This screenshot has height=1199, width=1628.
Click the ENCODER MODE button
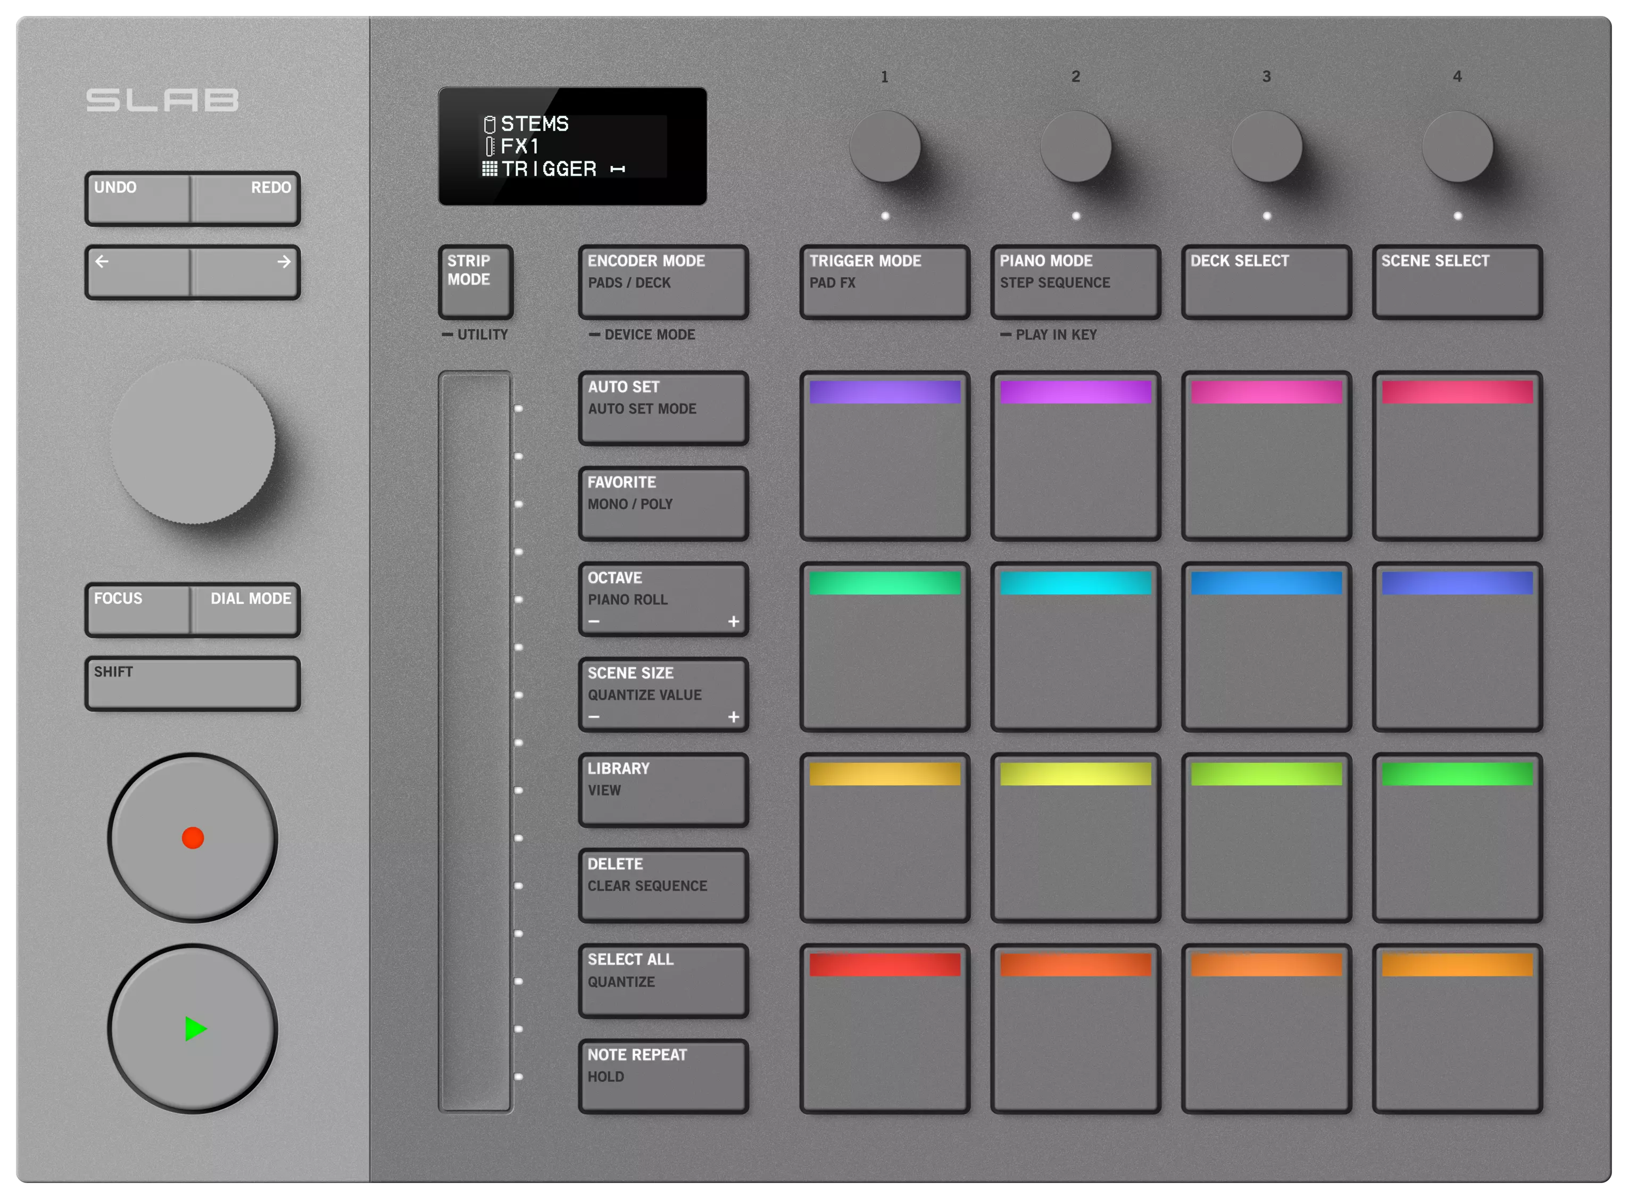663,282
